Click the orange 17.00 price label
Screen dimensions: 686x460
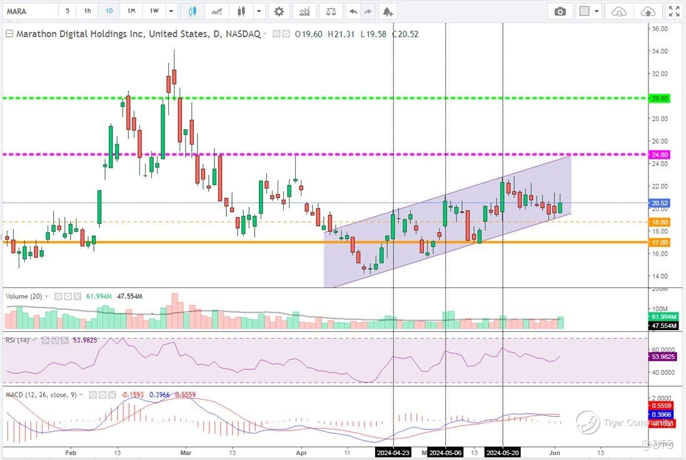(660, 242)
